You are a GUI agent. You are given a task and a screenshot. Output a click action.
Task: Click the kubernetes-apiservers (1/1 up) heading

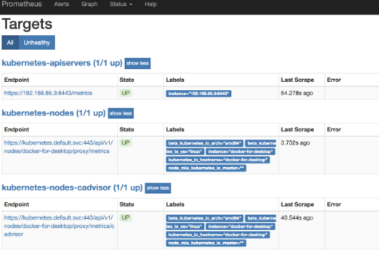[x=62, y=63]
